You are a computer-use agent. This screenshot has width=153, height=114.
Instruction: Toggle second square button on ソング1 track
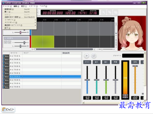click(10, 42)
